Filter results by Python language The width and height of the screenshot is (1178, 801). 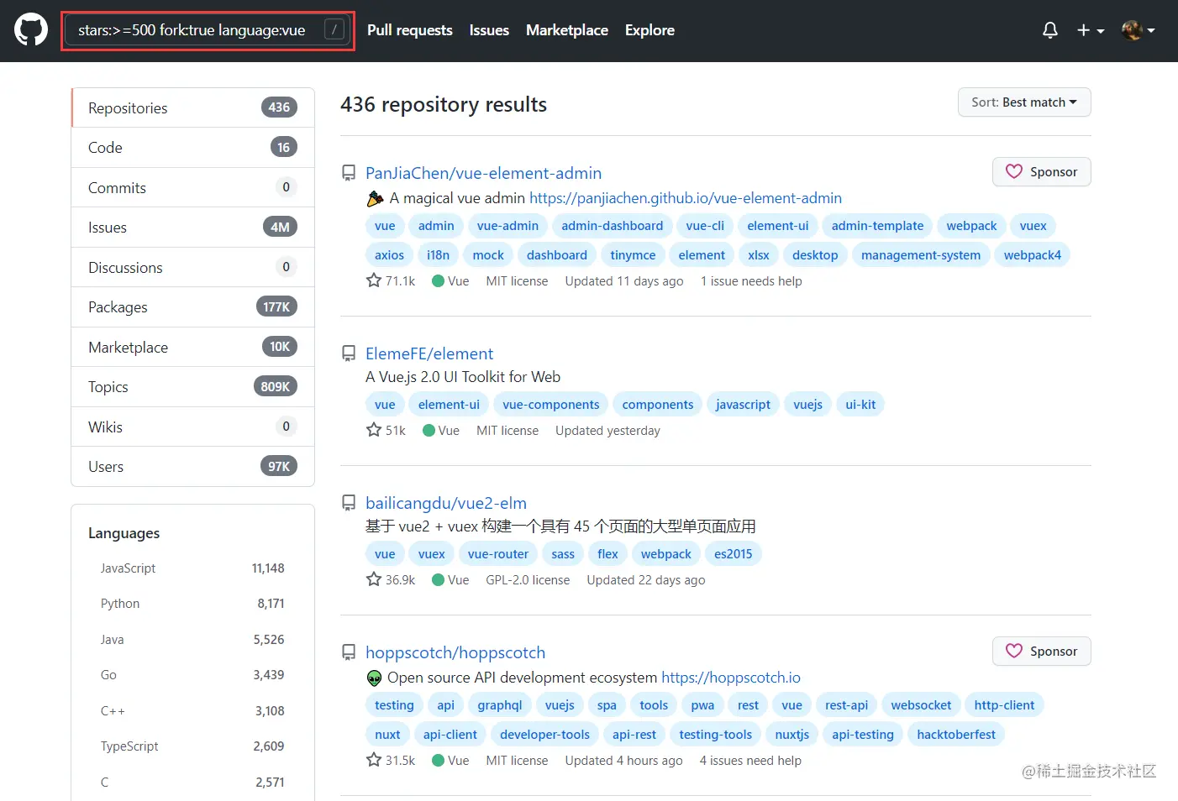192,604
